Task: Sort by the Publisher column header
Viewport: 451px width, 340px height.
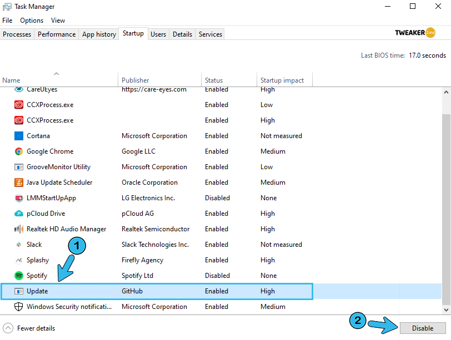Action: coord(159,78)
